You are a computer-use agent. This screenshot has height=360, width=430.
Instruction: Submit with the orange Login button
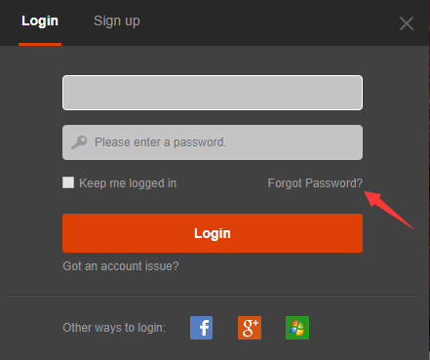pos(213,233)
